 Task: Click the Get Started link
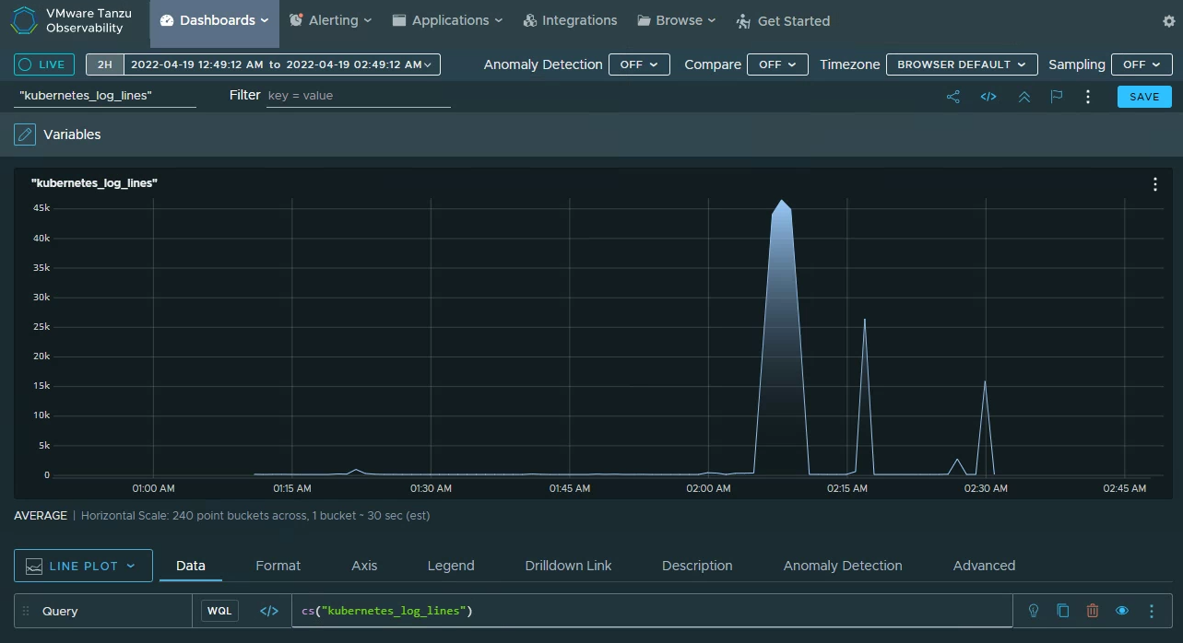pos(794,21)
